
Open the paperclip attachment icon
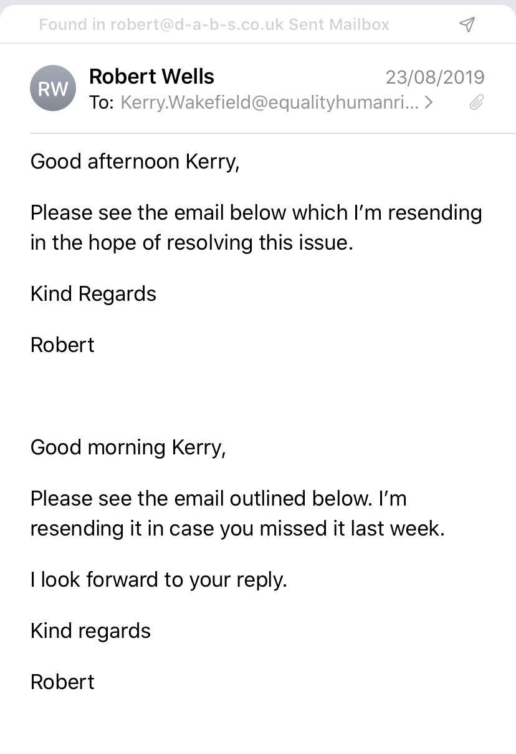(x=477, y=102)
